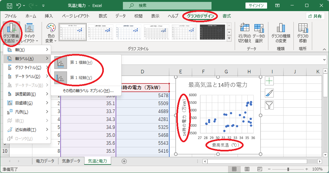This screenshot has height=173, width=329.
Task: Click the サインイン button
Action: [x=256, y=5]
